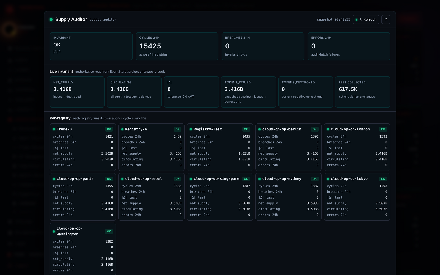The width and height of the screenshot is (440, 275).
Task: Click the OK badge on cloud-op-op-paris card
Action: (x=109, y=179)
